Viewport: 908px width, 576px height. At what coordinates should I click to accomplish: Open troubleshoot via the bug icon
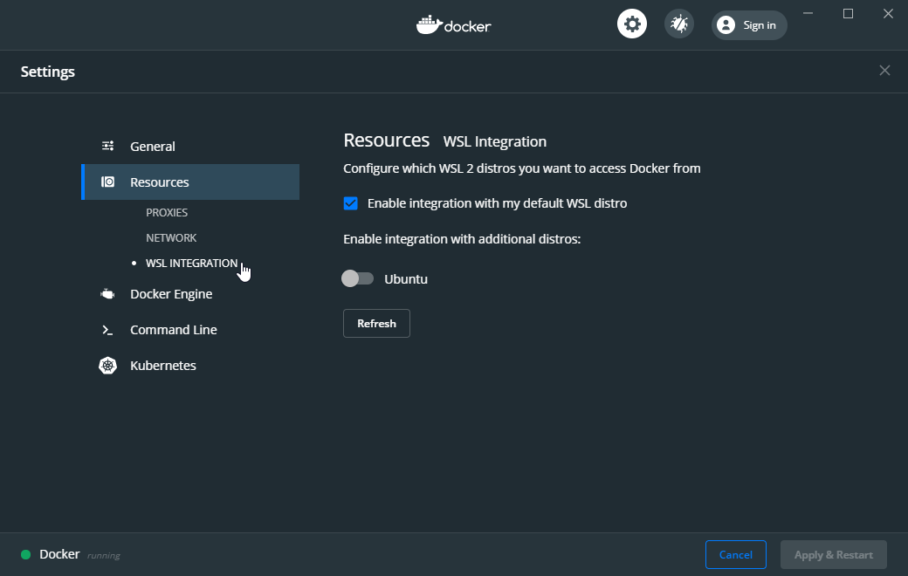pyautogui.click(x=678, y=24)
